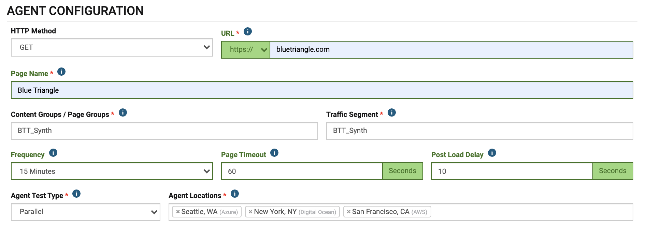Image resolution: width=647 pixels, height=227 pixels.
Task: Select the Traffic Segment input field
Action: (x=480, y=131)
